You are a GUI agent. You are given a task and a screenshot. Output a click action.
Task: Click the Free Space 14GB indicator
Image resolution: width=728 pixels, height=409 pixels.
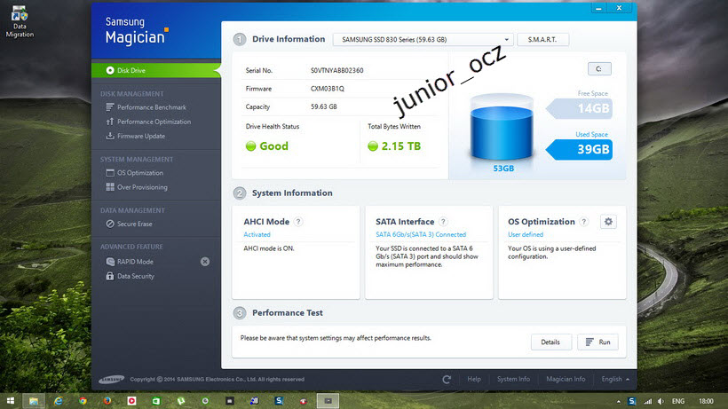click(580, 108)
